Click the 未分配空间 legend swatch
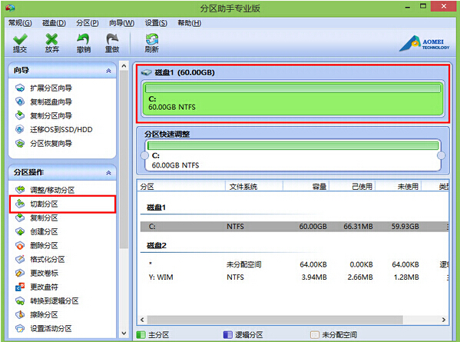This screenshot has height=342, width=460. (x=315, y=334)
